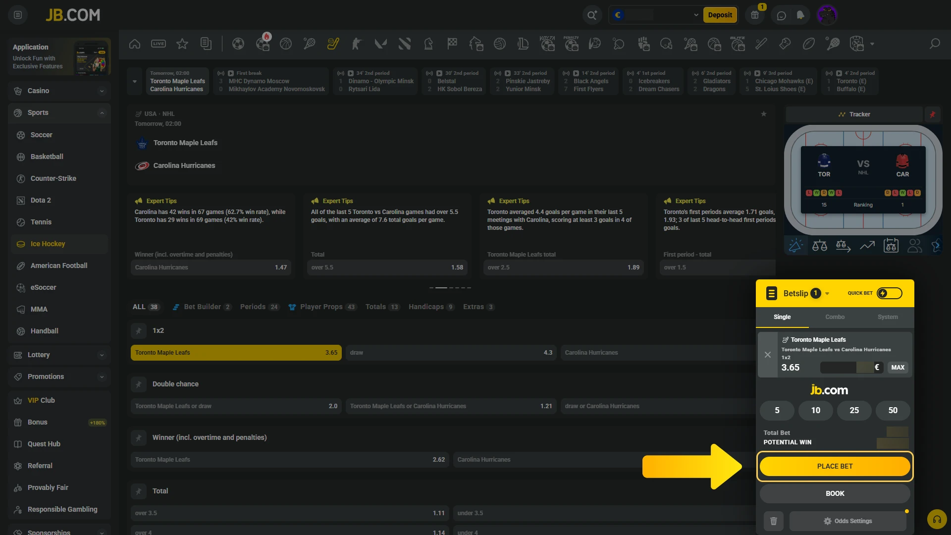Collapse the Sports sidebar section

pyautogui.click(x=102, y=113)
